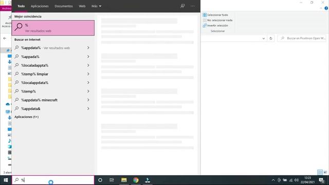Expand arrow next to %temp% limpiar
The width and height of the screenshot is (329, 185).
pos(88,74)
